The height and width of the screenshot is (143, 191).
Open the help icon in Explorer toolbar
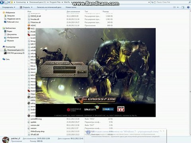[188, 7]
